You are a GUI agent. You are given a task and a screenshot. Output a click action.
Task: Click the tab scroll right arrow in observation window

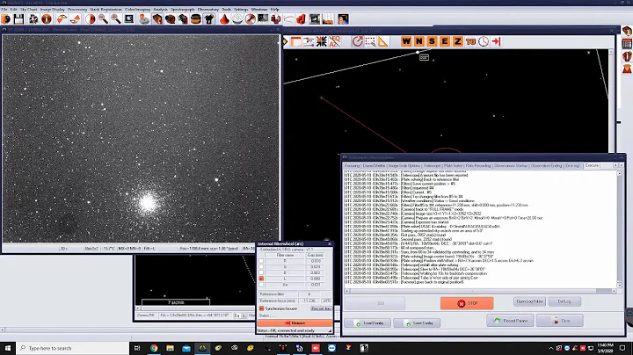point(621,165)
